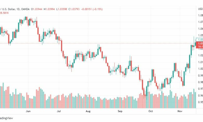
Task: Click the Jun label on time axis
Action: coord(28,111)
